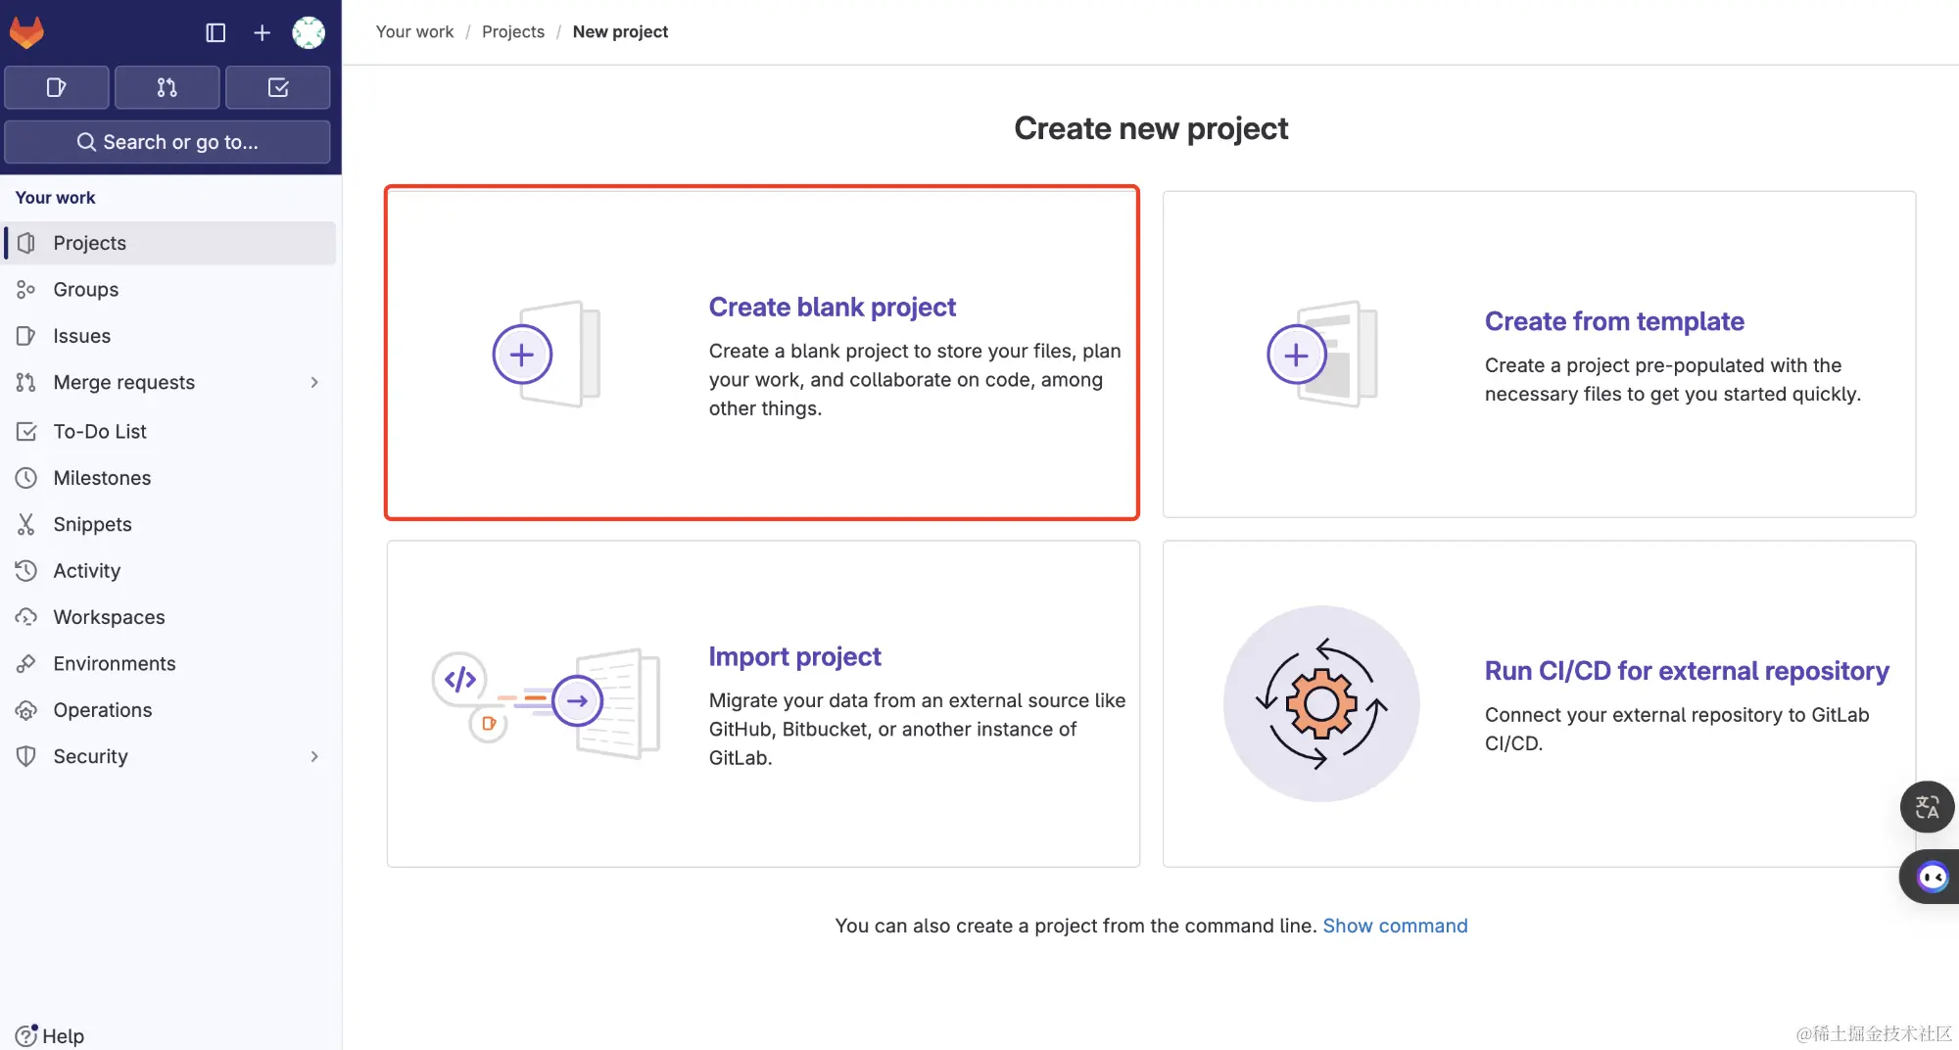
Task: Click the Show command link
Action: (x=1395, y=926)
